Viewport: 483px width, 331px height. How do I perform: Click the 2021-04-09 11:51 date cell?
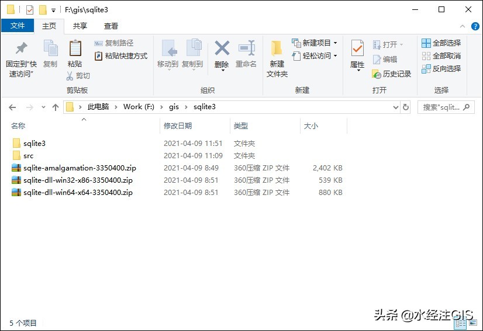(193, 144)
